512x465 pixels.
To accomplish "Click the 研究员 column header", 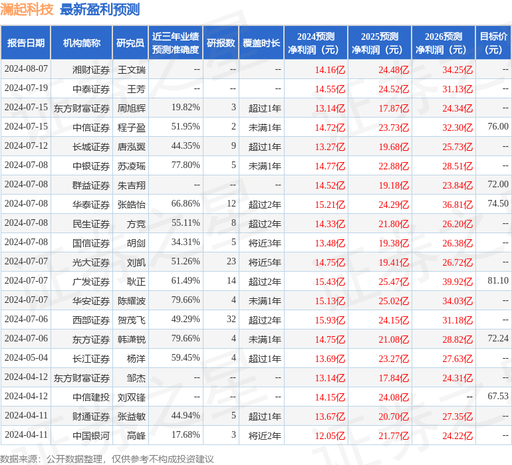I will tap(130, 43).
